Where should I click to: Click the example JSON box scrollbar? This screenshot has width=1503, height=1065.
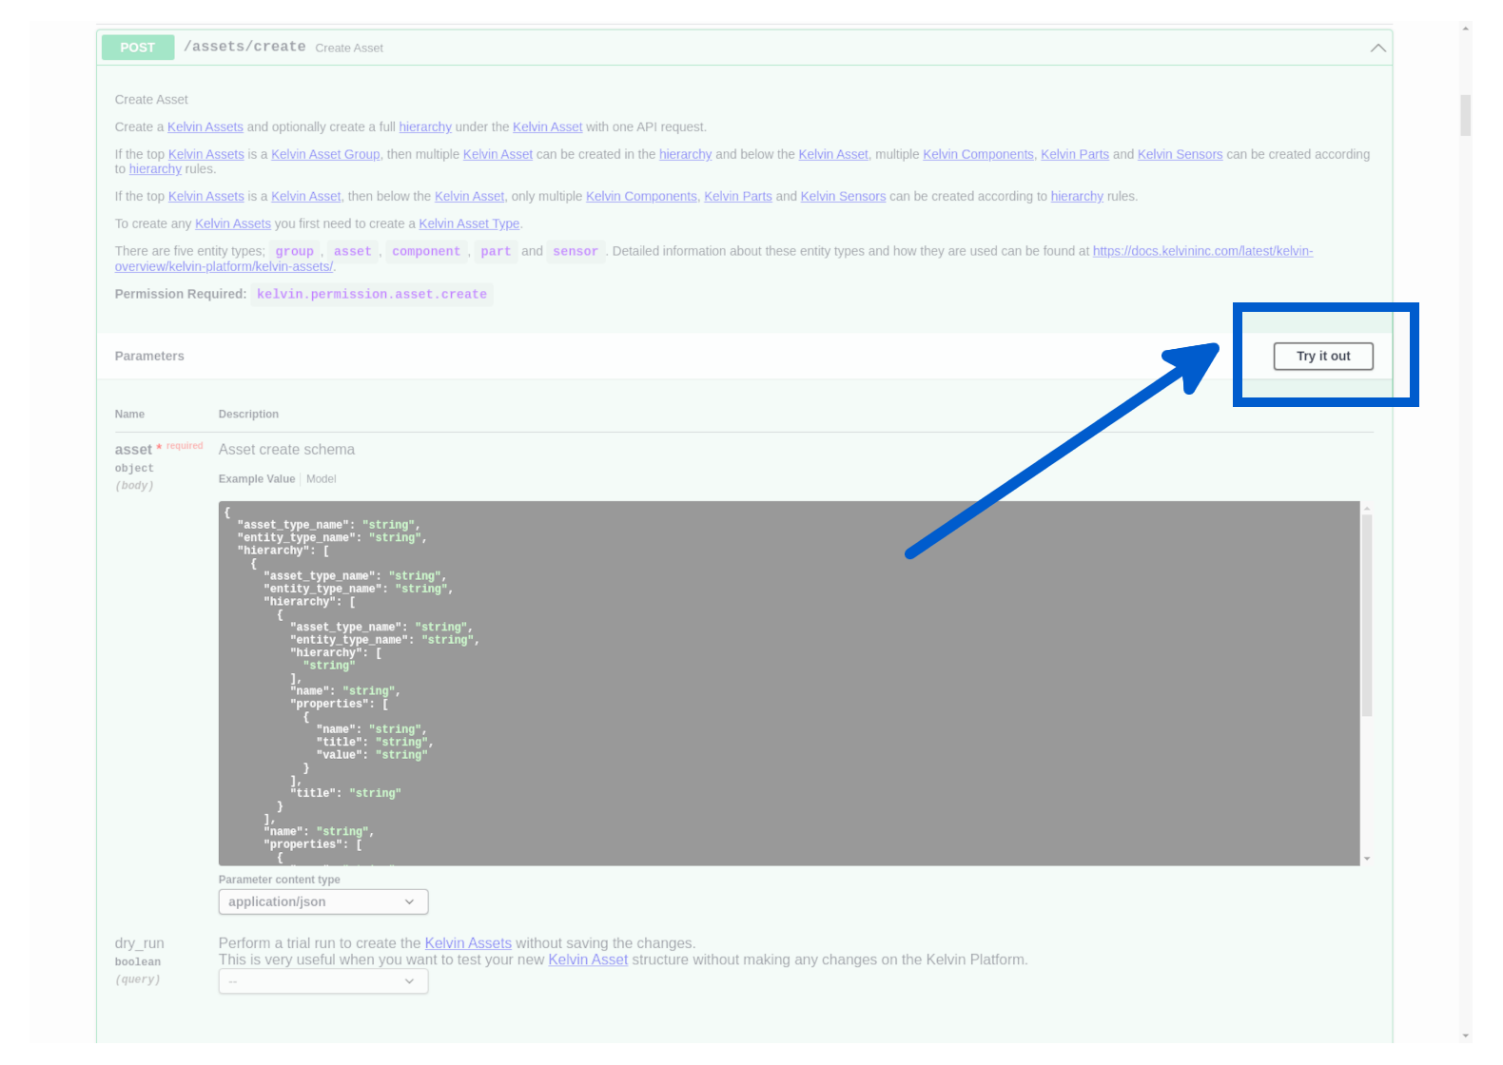pos(1366,614)
